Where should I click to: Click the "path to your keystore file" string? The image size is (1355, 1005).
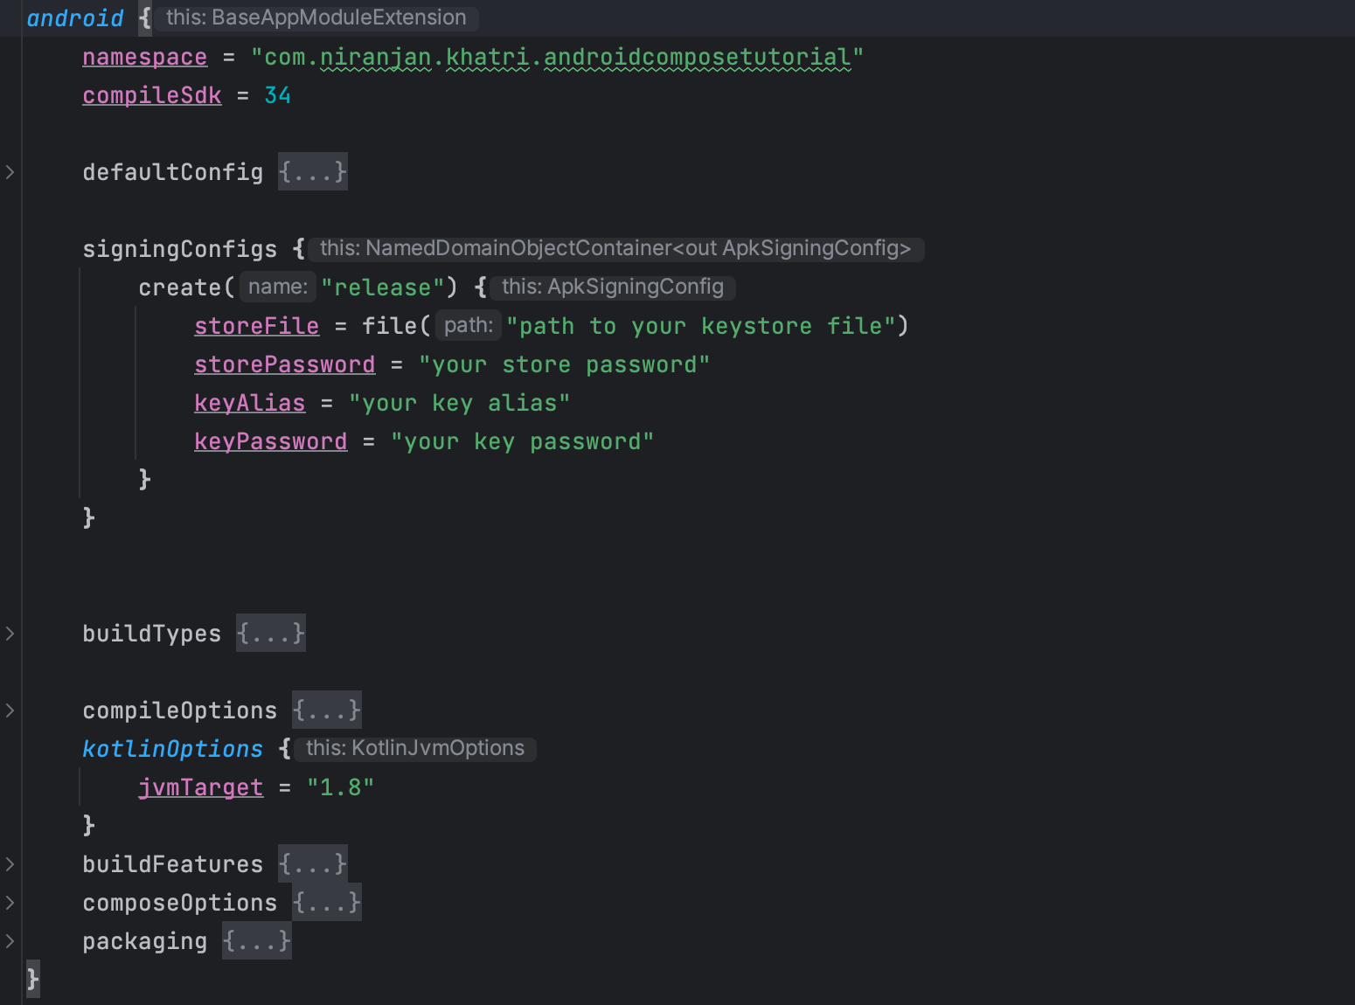pos(700,326)
